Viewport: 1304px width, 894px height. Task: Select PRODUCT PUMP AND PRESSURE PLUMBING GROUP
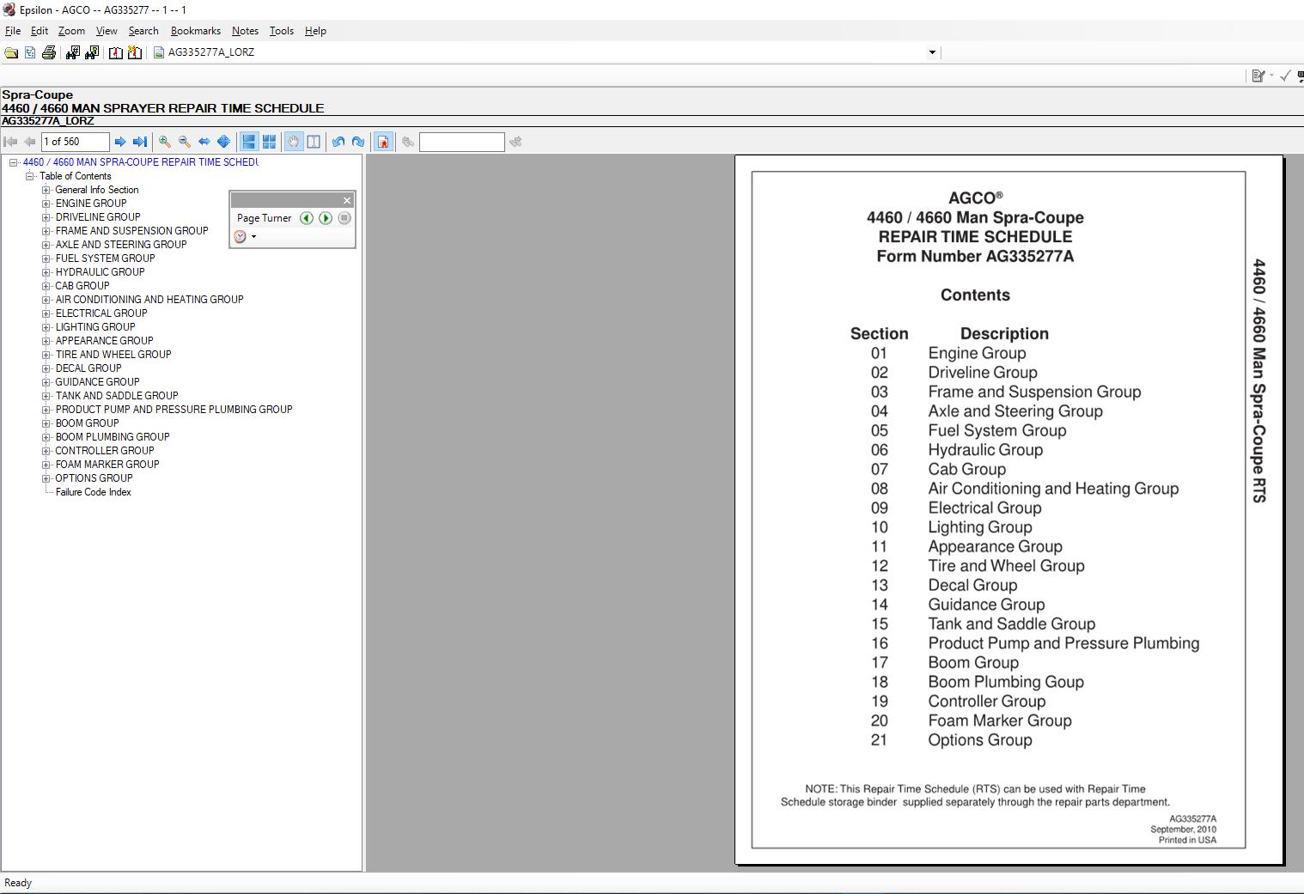tap(174, 410)
